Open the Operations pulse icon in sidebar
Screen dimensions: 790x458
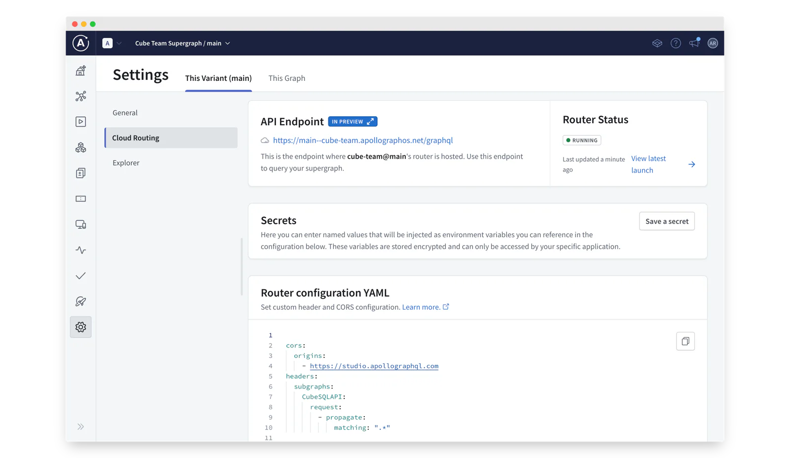pyautogui.click(x=80, y=250)
